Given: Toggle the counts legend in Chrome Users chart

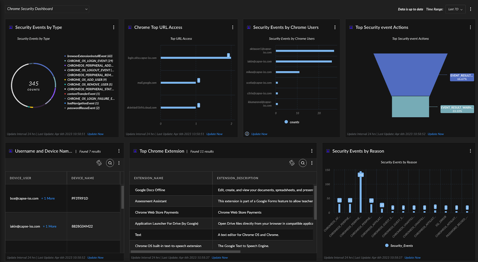Looking at the screenshot, I should [292, 122].
